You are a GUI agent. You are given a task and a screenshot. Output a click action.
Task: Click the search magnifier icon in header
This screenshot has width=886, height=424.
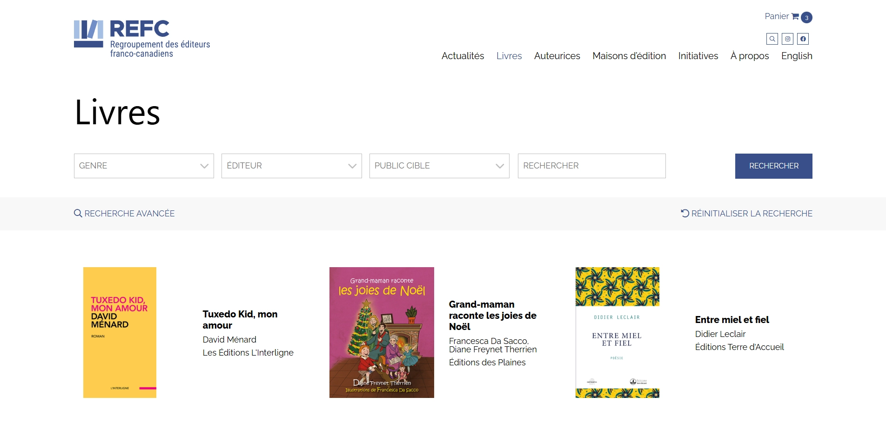click(x=772, y=39)
